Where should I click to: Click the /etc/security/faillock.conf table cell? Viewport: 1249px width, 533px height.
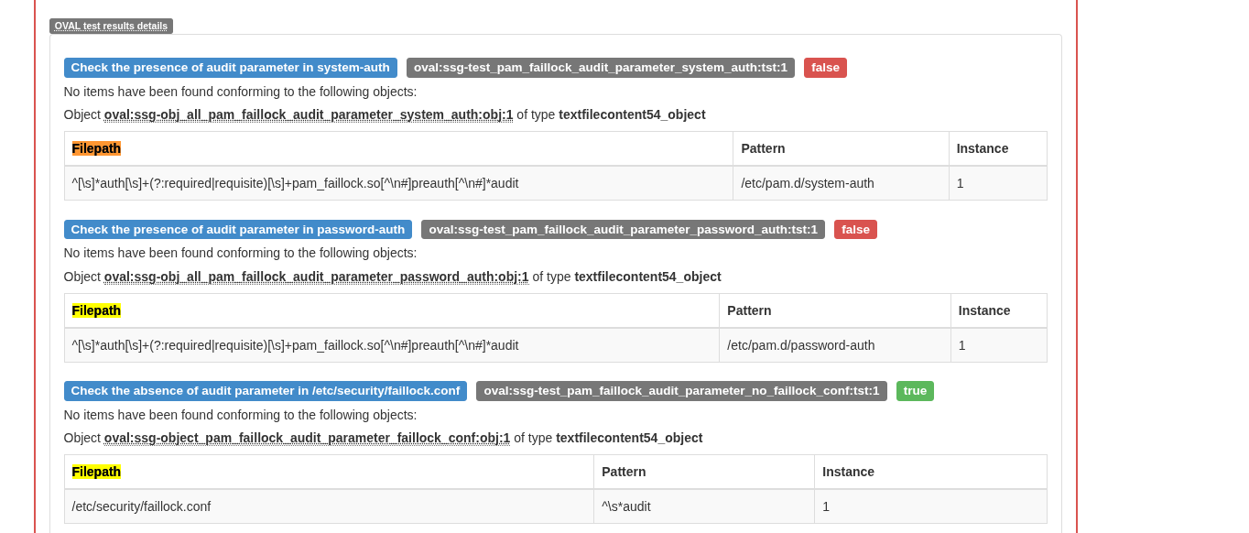141,506
